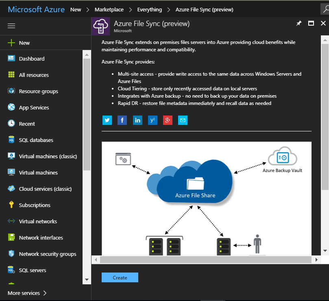The image size is (329, 301).
Task: Go to Everything breadcrumb
Action: pos(150,10)
